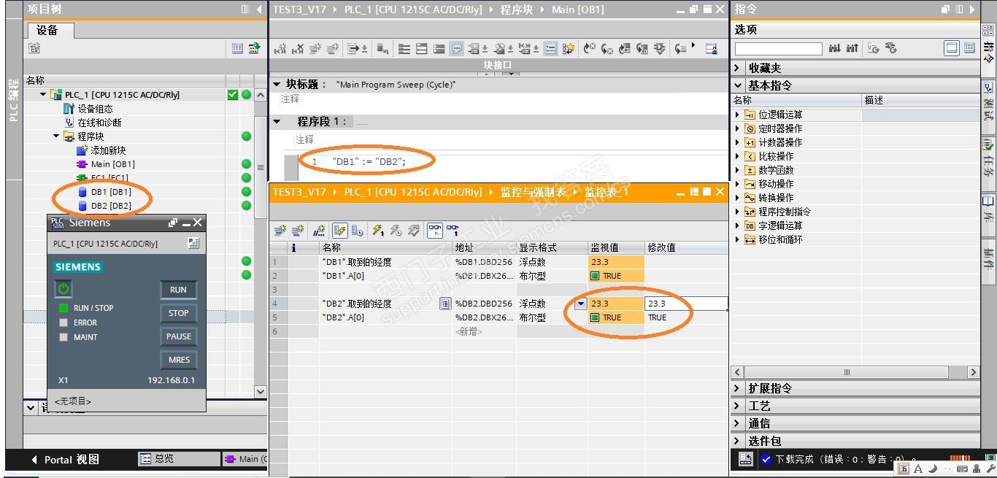Screen dimensions: 997x478
Task: Click Modify once lightning icon in watch table
Action: click(378, 231)
